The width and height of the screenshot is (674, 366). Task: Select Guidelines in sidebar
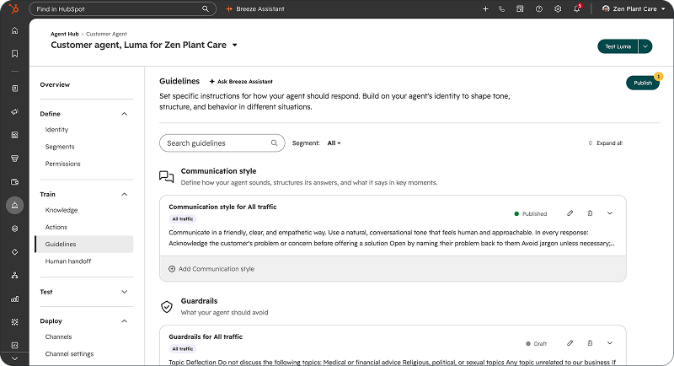pos(84,244)
